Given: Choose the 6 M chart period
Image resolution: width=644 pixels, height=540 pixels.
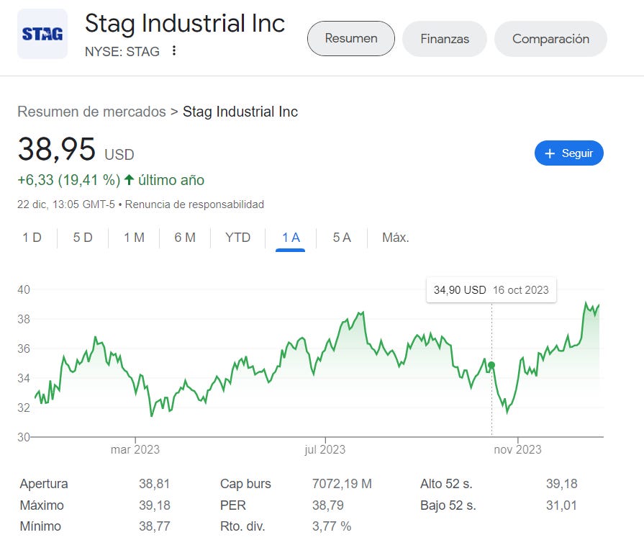Looking at the screenshot, I should 185,238.
